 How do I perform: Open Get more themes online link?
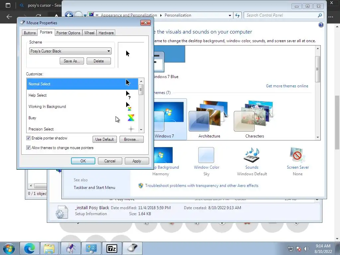pyautogui.click(x=287, y=86)
